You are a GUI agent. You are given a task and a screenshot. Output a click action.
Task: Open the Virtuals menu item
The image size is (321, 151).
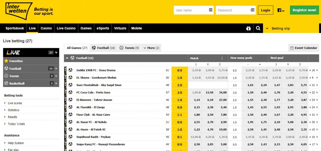pos(120,28)
